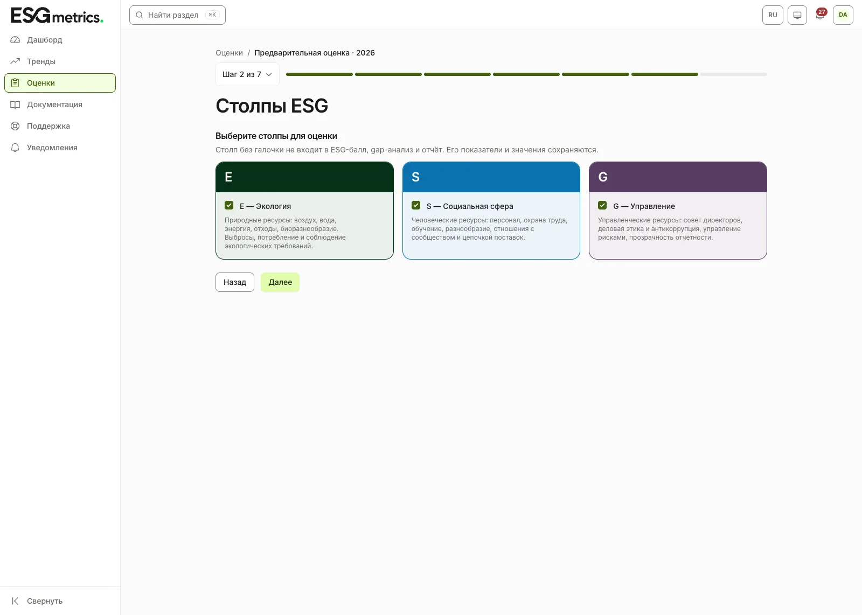
Task: Collapse the sidebar with Свернуть
Action: coord(60,601)
